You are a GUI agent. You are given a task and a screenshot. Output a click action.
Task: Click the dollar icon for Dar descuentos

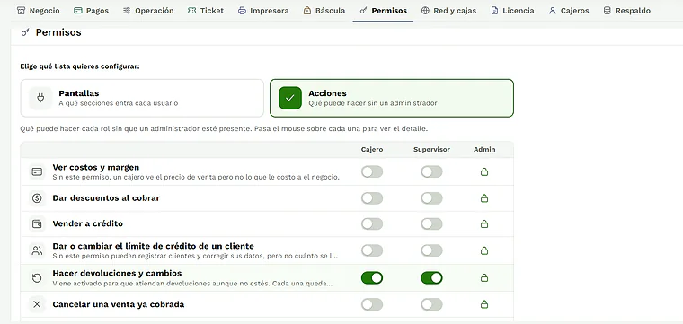37,198
